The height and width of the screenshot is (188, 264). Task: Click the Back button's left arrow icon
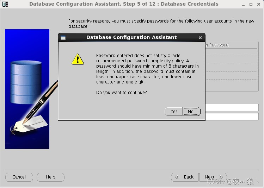click(x=177, y=177)
